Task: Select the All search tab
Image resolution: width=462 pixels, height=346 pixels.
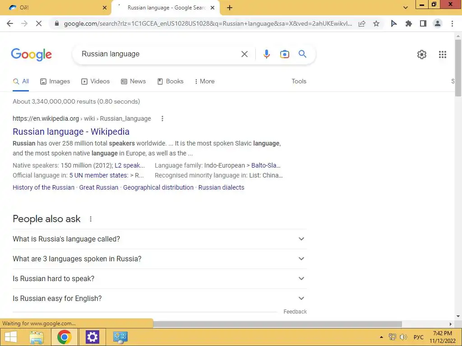Action: 21,81
